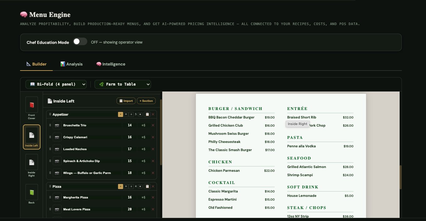Image resolution: width=426 pixels, height=221 pixels.
Task: Click the plus button in the Appetizer header
Action: (x=140, y=114)
